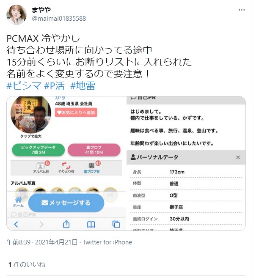Image resolution: width=259 pixels, height=277 pixels.
Task: Open the @maimai01835588 handle
Action: [x=59, y=18]
